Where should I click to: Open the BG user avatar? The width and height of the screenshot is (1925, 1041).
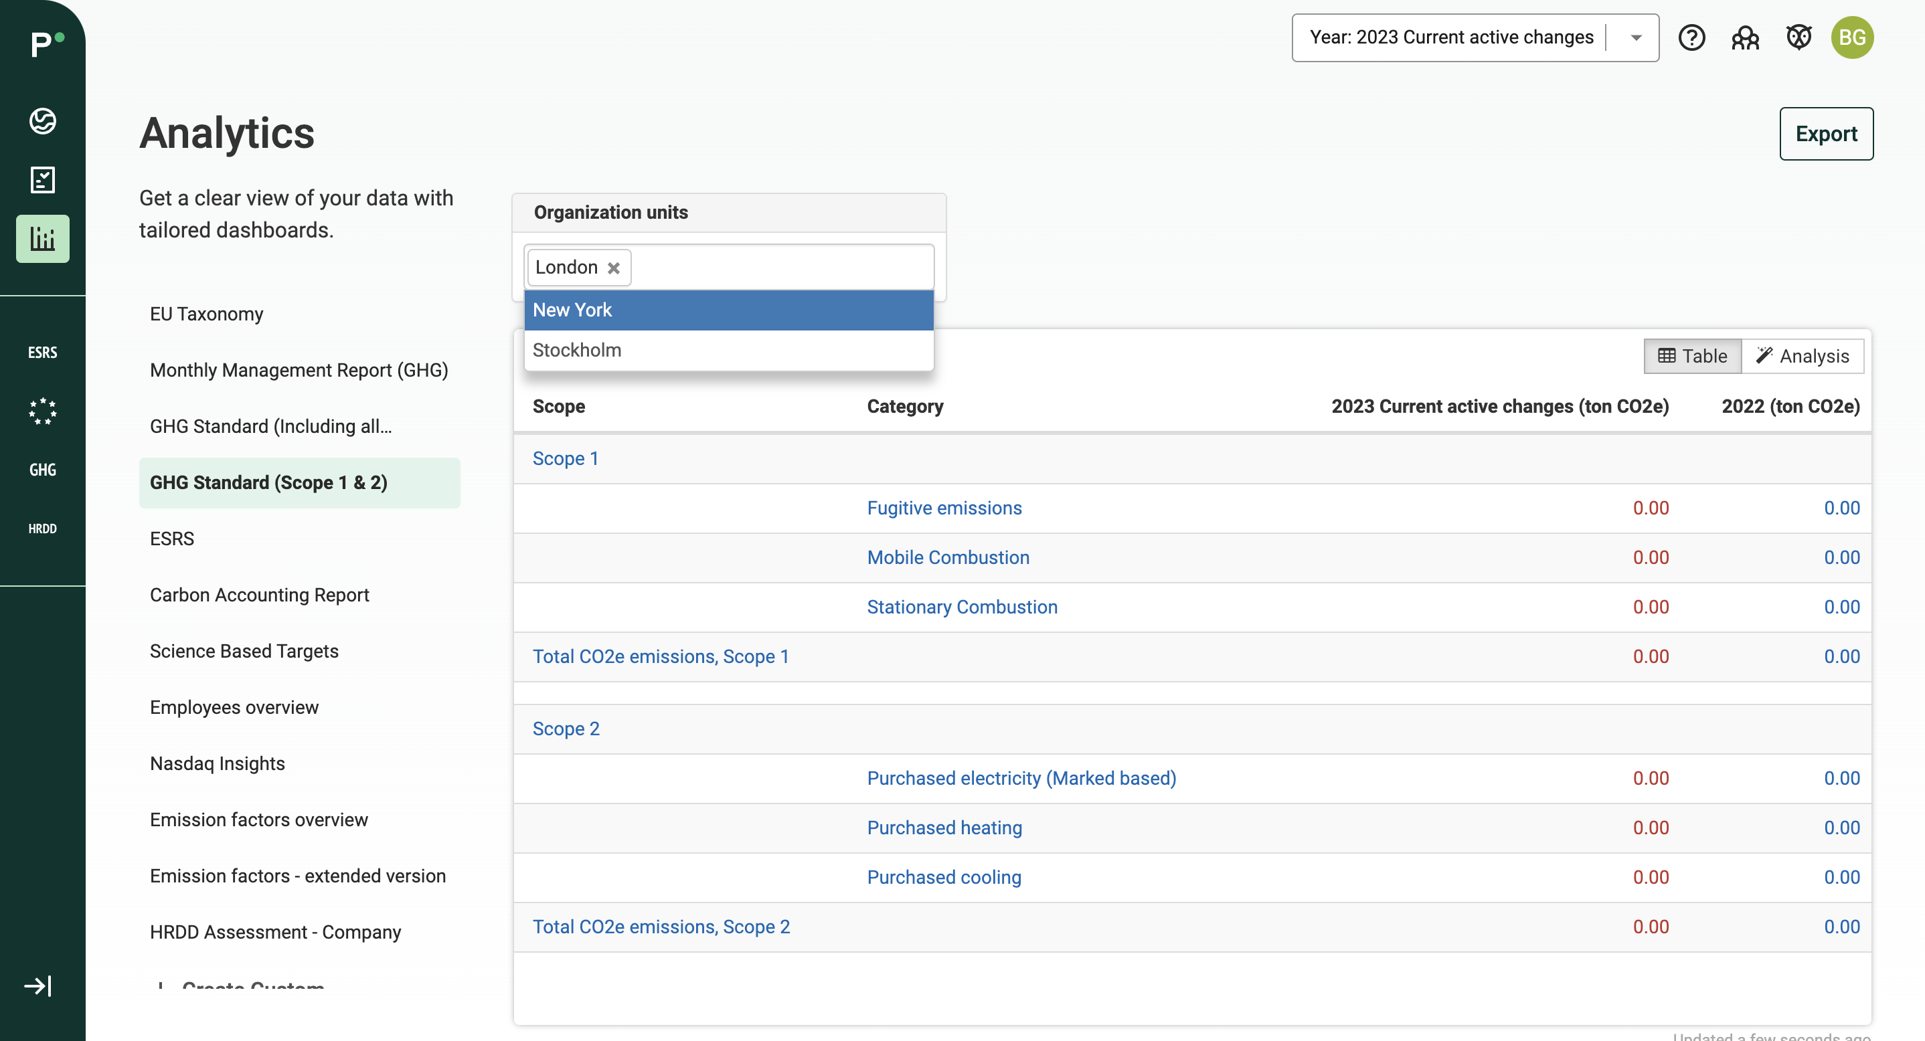pos(1852,37)
